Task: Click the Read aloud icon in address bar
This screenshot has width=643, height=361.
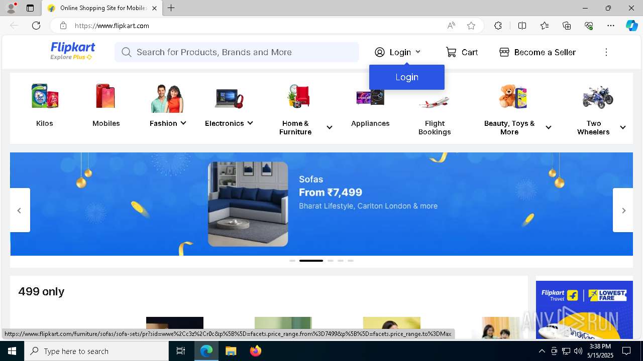Action: point(451,26)
